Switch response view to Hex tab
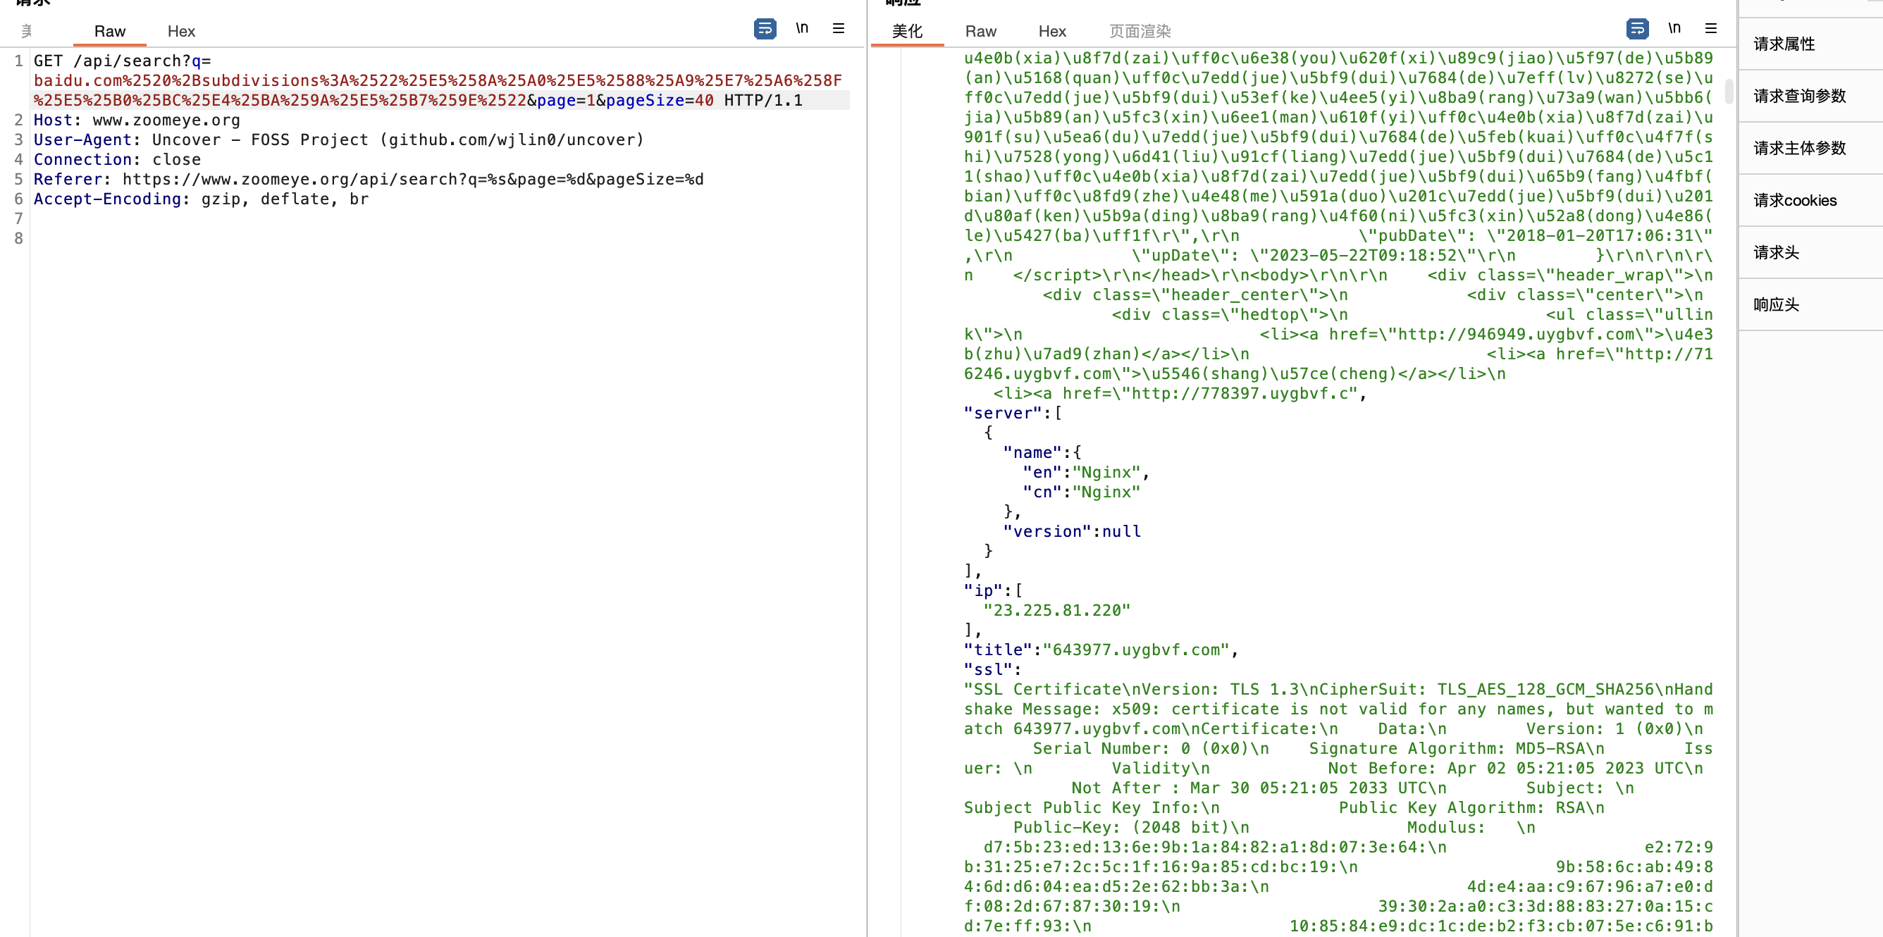Viewport: 1883px width, 937px height. 1052,32
